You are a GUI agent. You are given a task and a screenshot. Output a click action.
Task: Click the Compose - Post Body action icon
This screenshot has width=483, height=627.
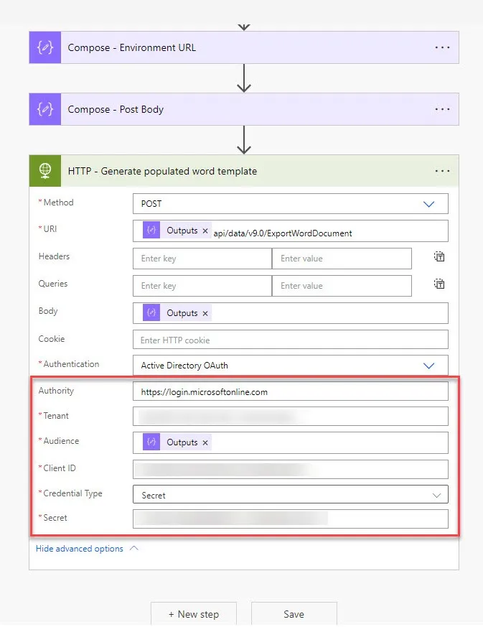pyautogui.click(x=45, y=109)
